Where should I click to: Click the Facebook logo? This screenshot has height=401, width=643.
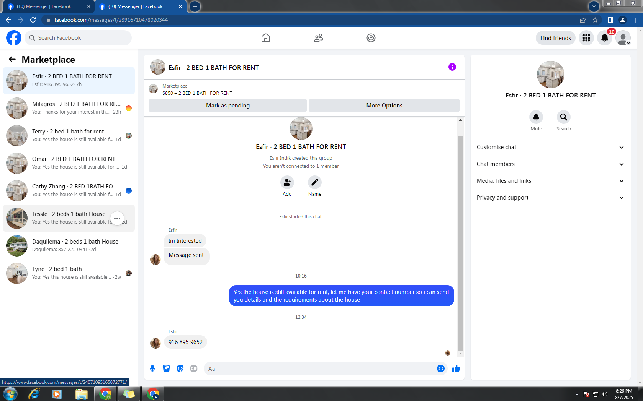[x=14, y=38]
